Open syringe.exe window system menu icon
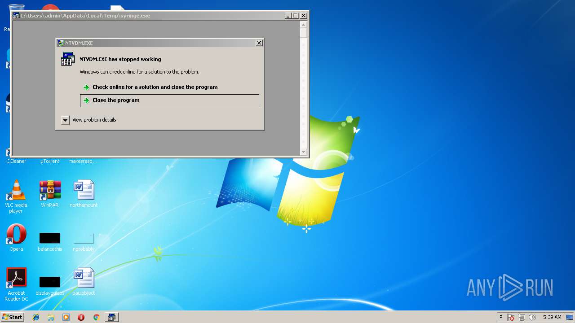Viewport: 575px width, 323px height. tap(16, 16)
